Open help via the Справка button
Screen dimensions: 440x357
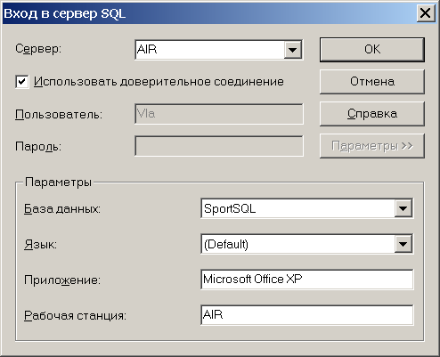tap(372, 114)
